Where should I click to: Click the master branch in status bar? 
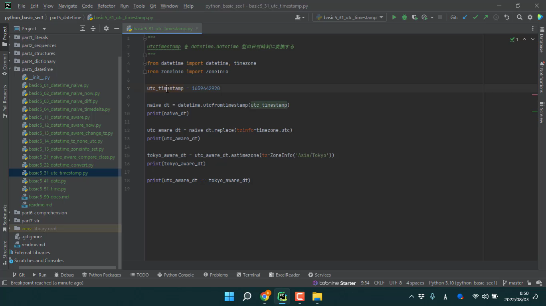(512, 283)
